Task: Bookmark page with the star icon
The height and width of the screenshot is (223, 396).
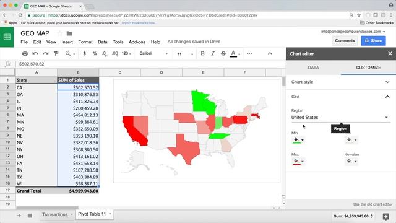Action: coord(359,15)
